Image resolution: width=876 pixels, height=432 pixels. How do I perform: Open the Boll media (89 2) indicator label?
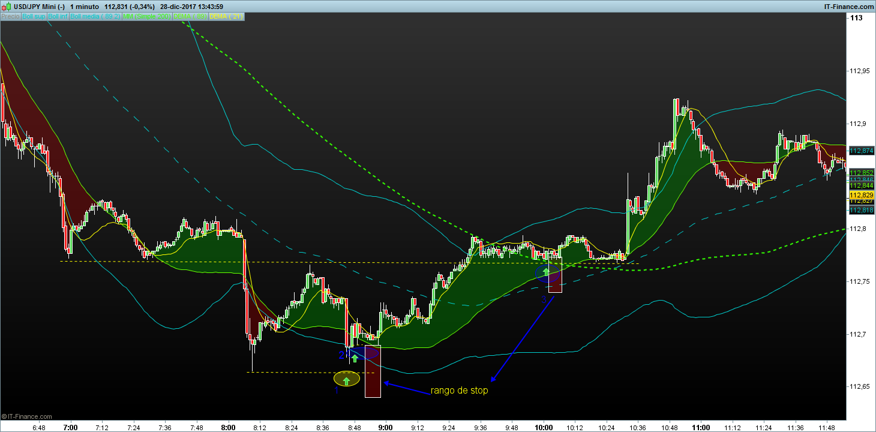(95, 16)
